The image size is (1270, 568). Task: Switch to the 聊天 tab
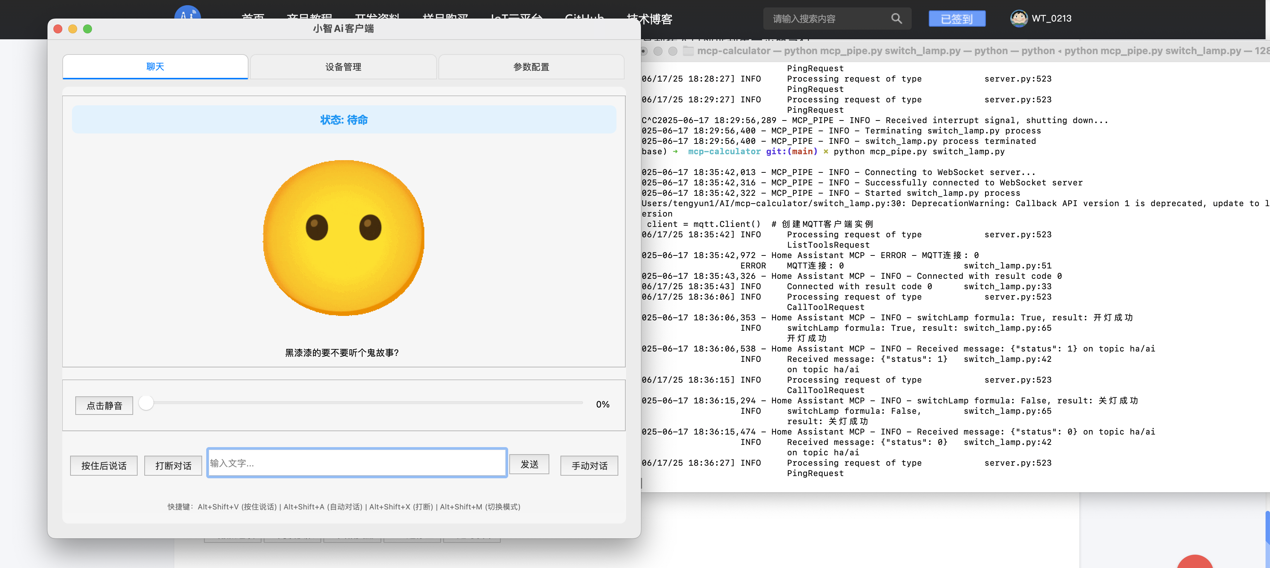[x=155, y=66]
